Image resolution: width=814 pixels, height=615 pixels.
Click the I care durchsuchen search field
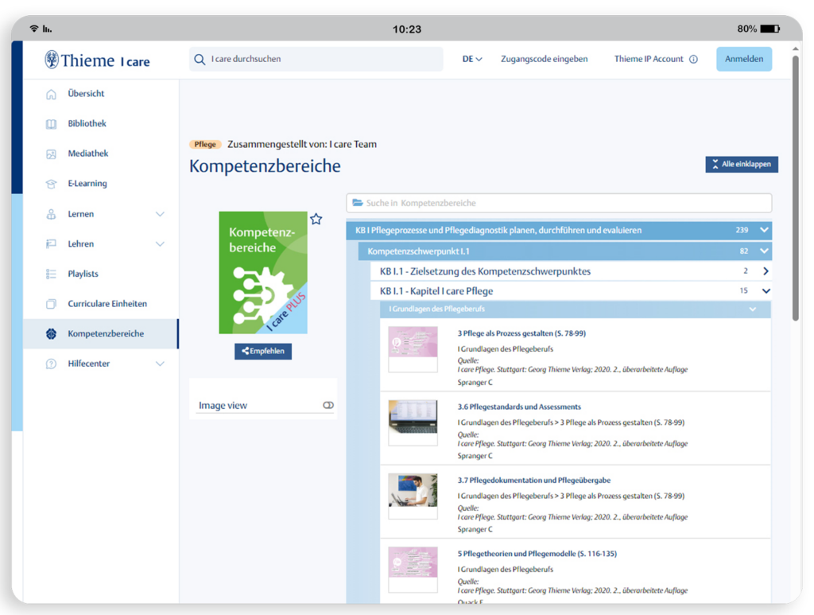[x=318, y=59]
